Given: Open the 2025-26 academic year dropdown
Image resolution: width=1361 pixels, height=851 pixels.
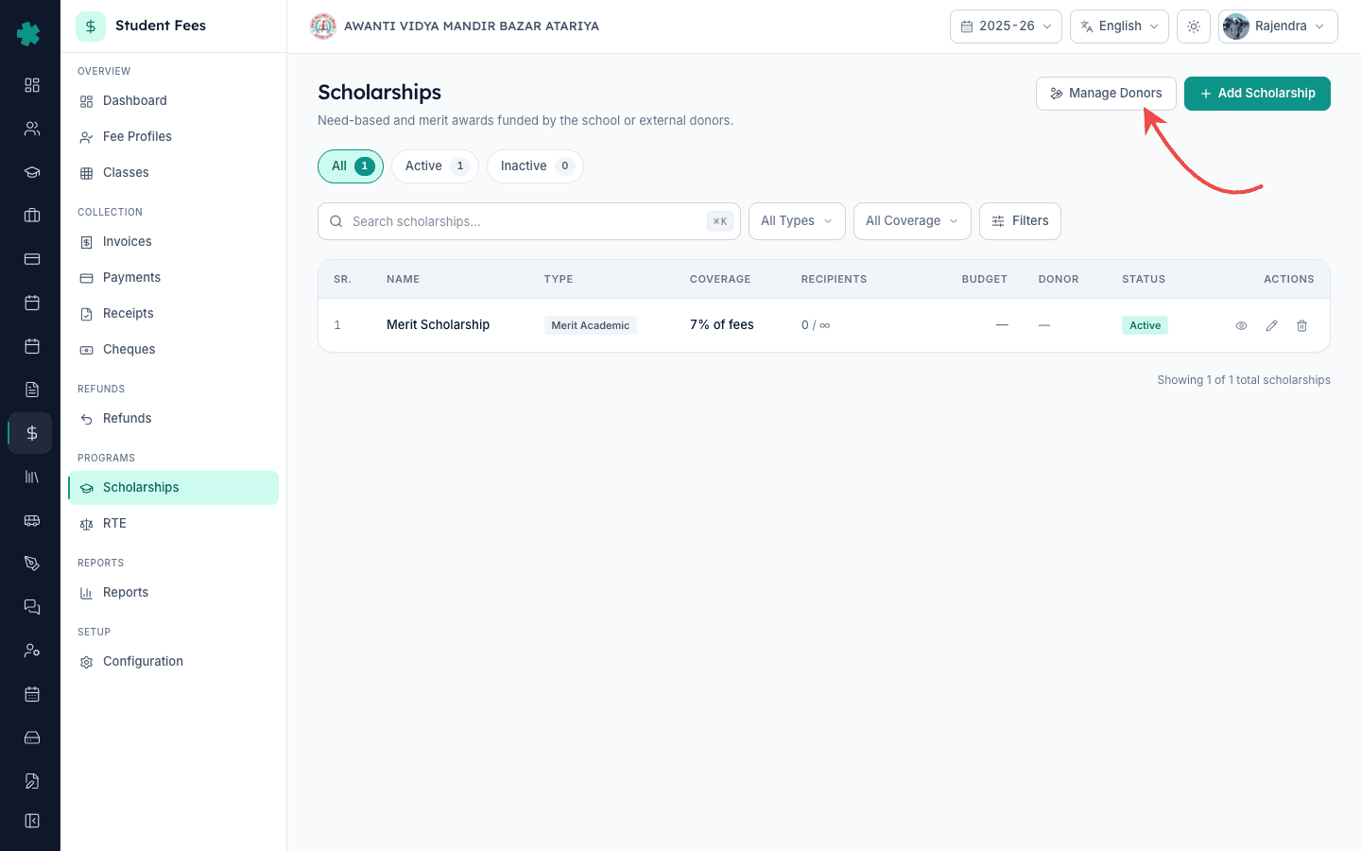Looking at the screenshot, I should 1006,26.
